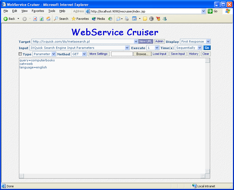This screenshot has width=234, height=190.
Task: Click the browser Stop icon
Action: [x=35, y=19]
